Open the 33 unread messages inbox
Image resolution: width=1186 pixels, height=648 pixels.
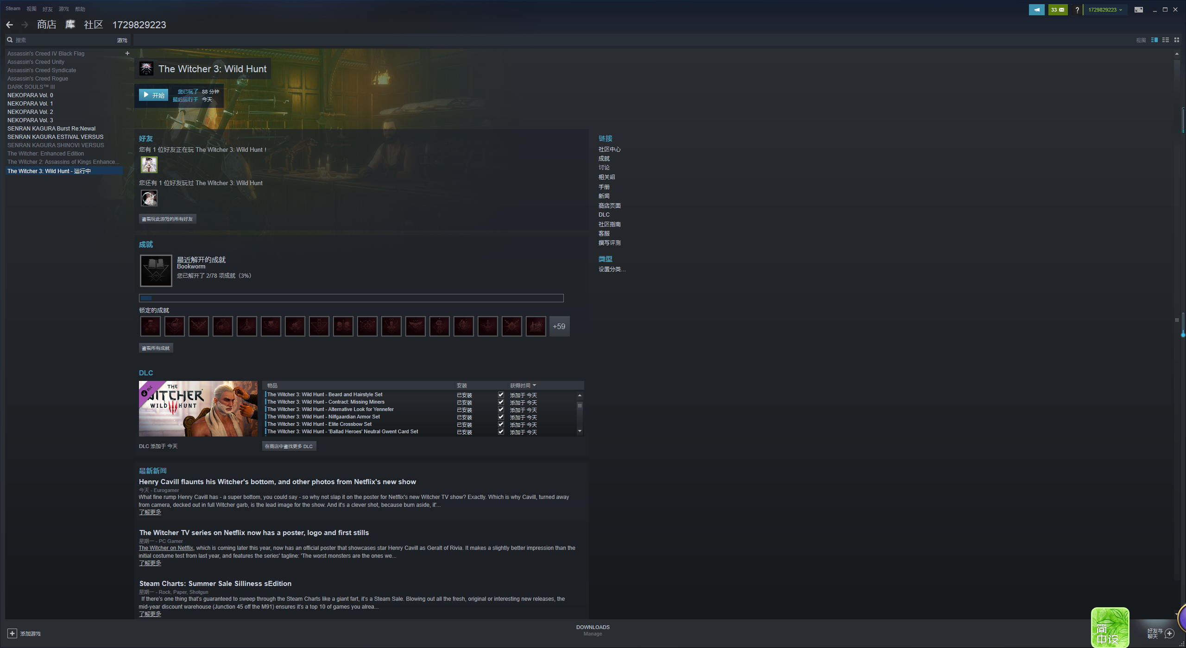tap(1058, 10)
